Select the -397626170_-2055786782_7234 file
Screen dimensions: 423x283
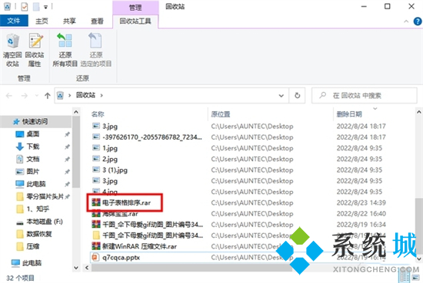coord(152,137)
